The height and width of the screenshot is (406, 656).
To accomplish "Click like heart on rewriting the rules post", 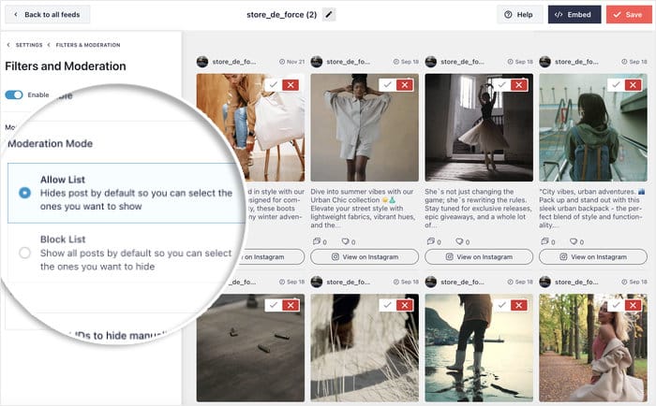I will pyautogui.click(x=459, y=241).
